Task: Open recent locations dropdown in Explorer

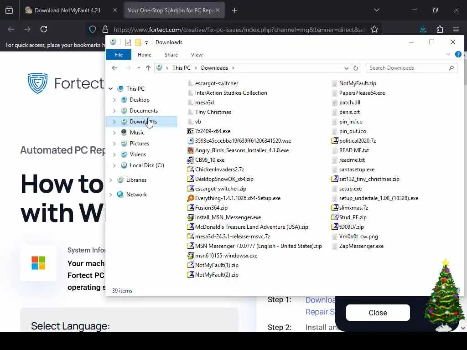Action: [139, 68]
